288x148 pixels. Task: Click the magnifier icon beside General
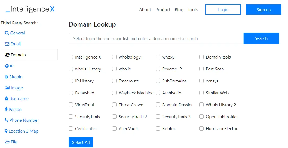click(x=7, y=33)
